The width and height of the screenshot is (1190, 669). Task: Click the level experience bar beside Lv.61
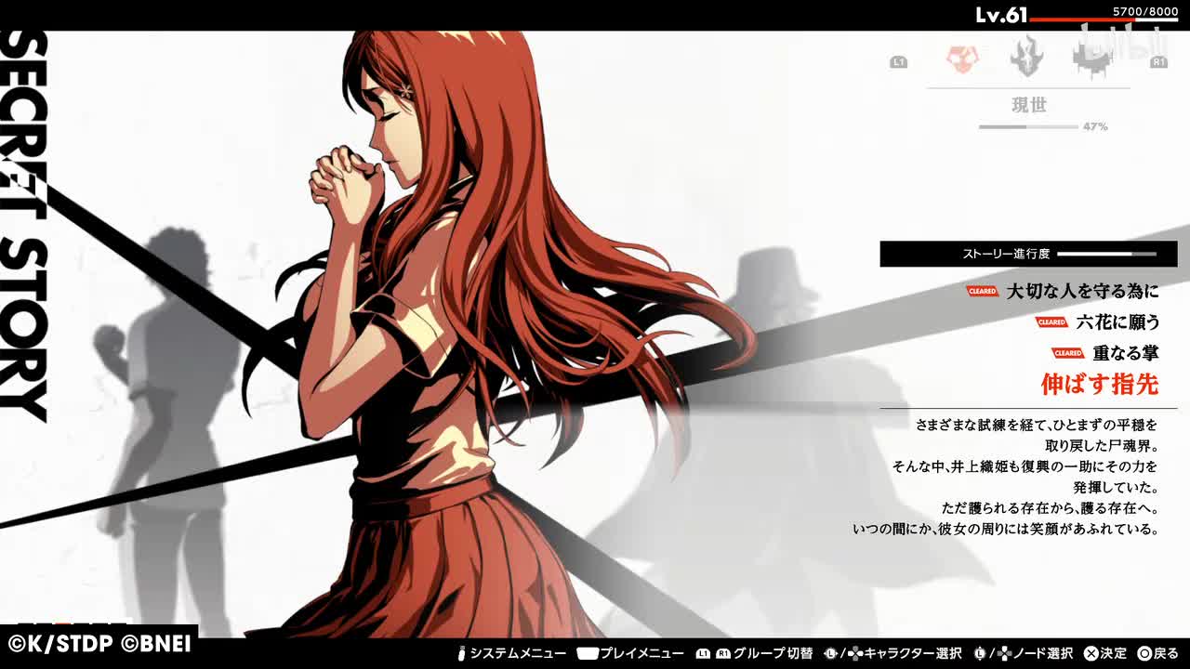point(1104,20)
